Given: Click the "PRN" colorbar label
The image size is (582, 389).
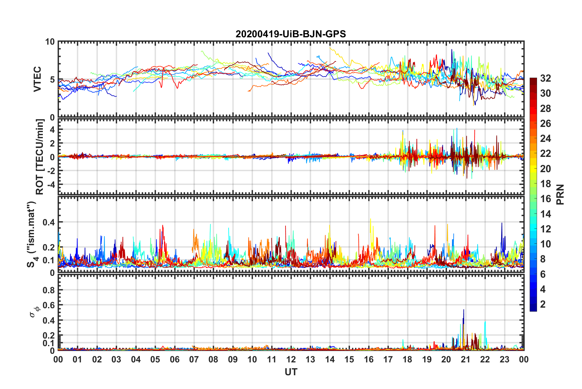Looking at the screenshot, I should 560,194.
